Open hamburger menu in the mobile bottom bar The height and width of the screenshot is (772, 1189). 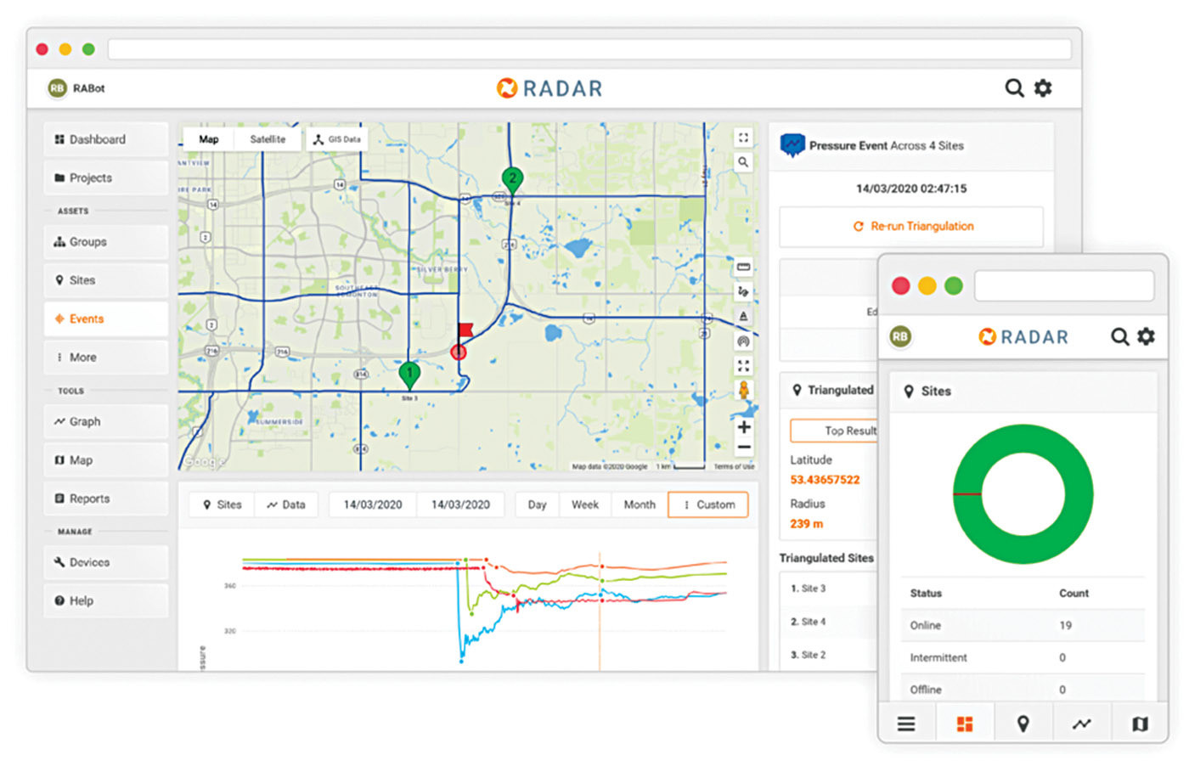(906, 724)
